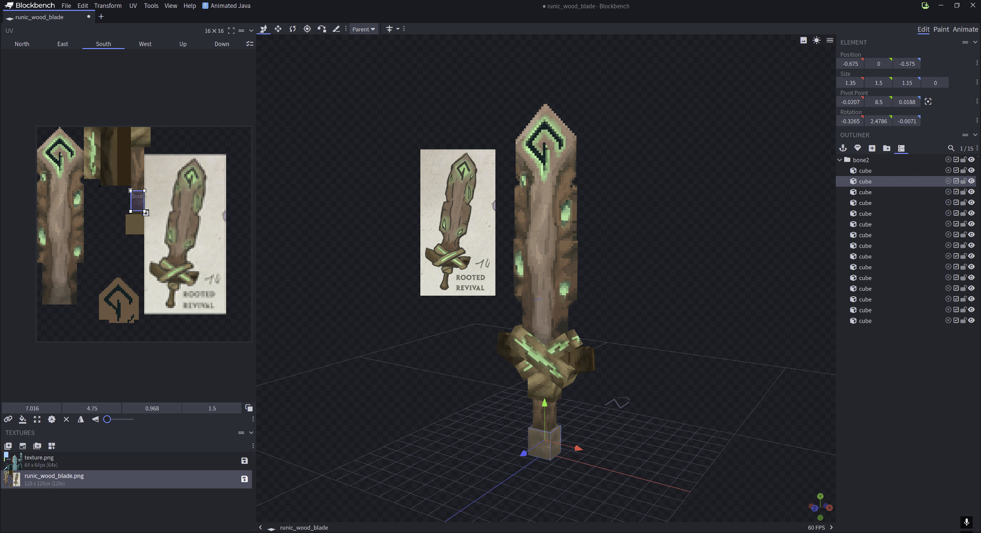Add a new cube with the plus icon

(x=872, y=148)
